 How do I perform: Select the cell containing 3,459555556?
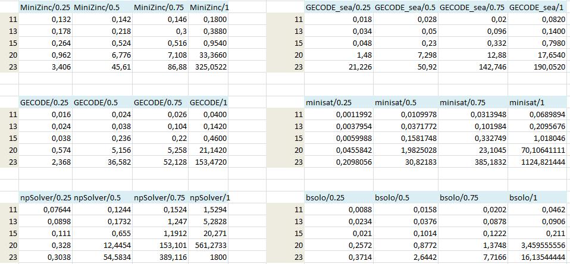click(x=538, y=246)
